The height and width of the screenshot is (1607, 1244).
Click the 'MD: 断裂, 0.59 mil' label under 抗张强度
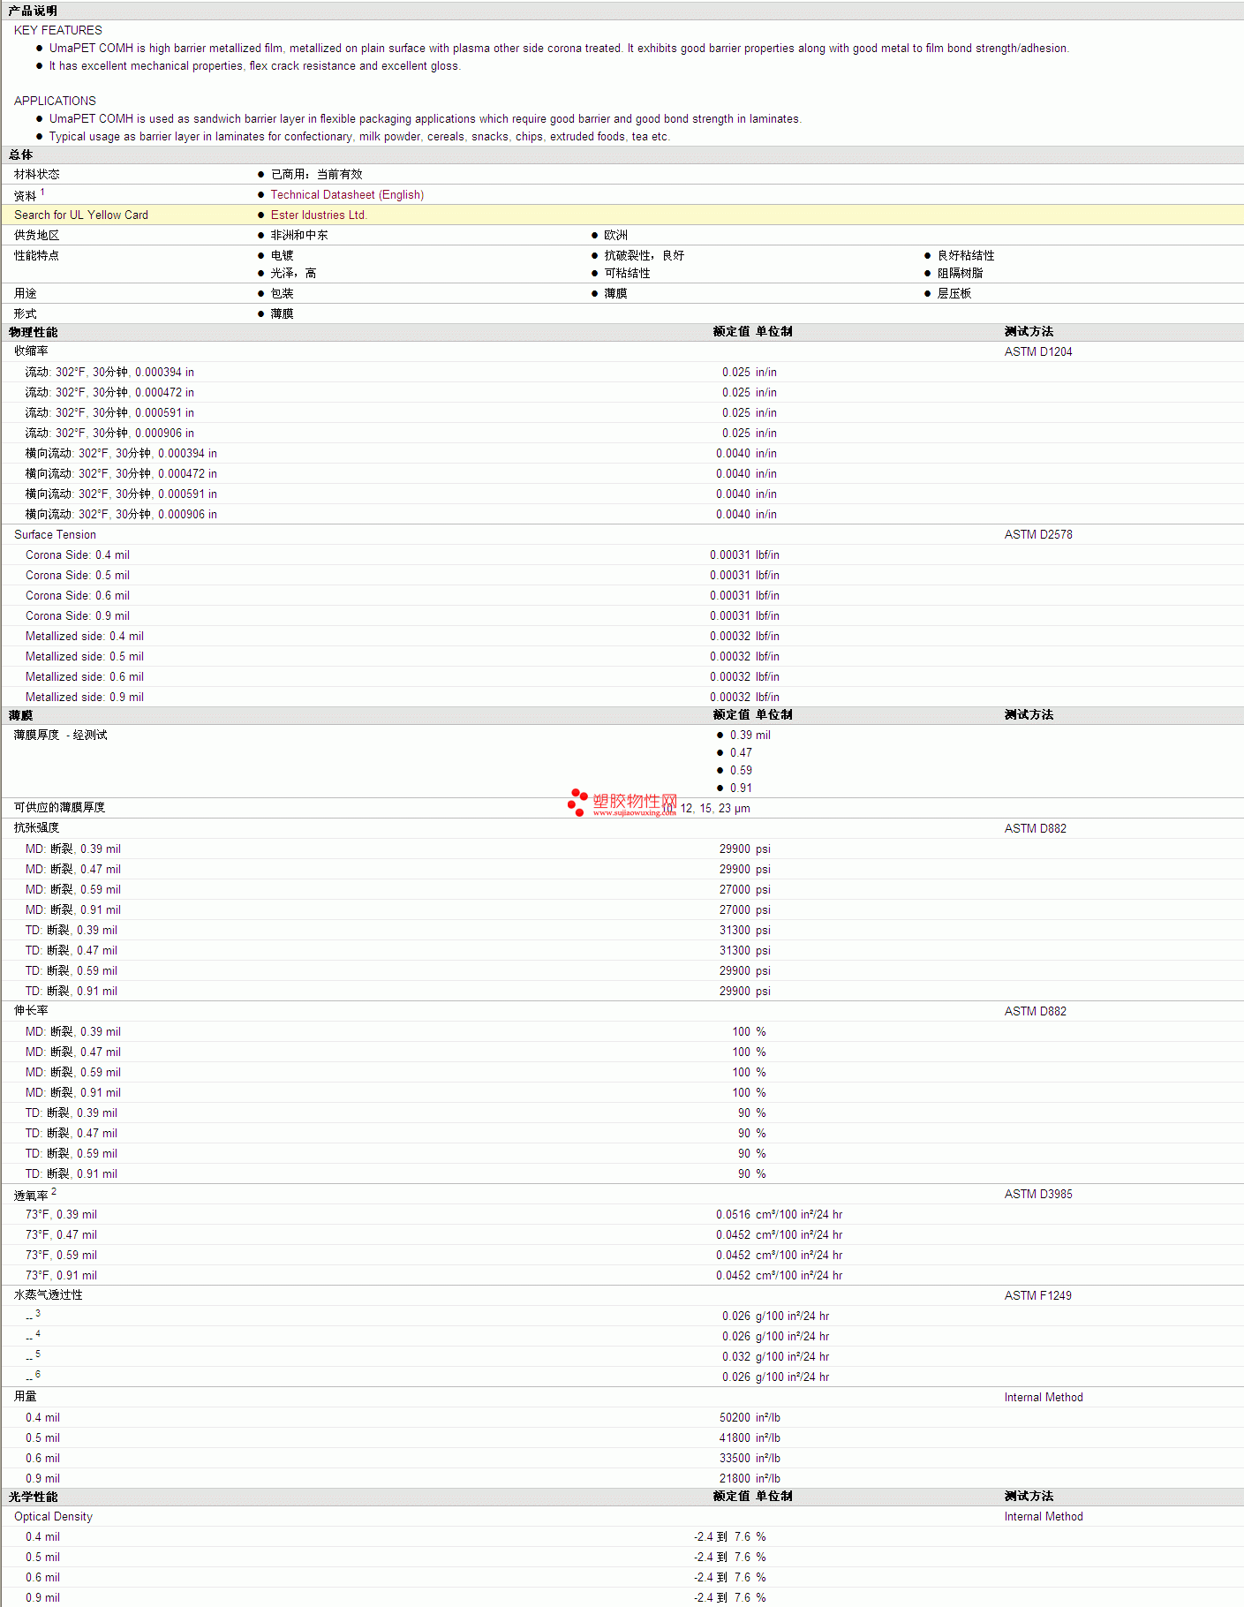(73, 890)
